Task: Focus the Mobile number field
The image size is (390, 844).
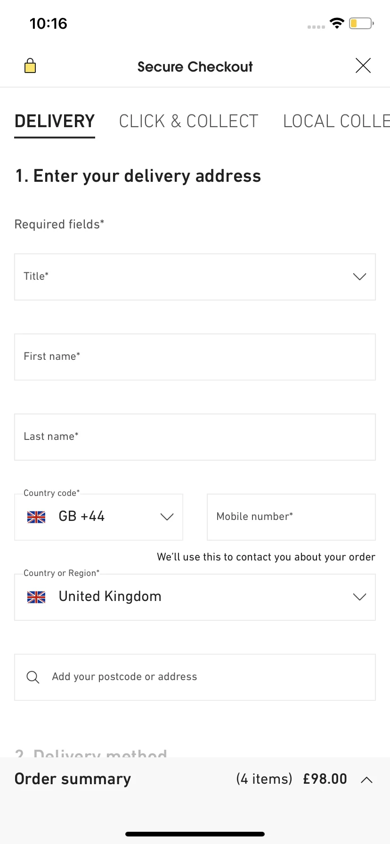Action: (291, 517)
